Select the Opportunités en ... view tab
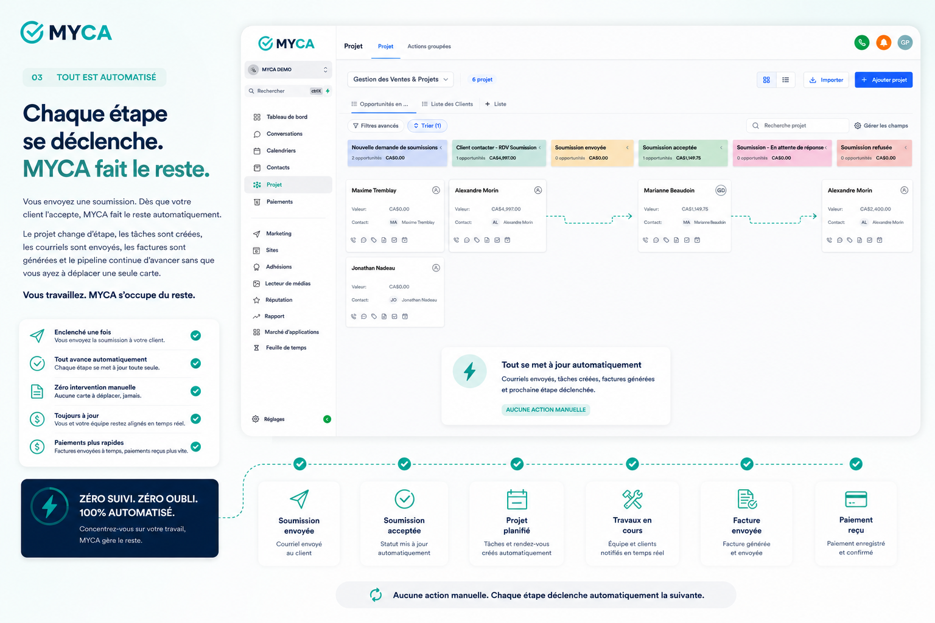The image size is (935, 623). point(380,104)
